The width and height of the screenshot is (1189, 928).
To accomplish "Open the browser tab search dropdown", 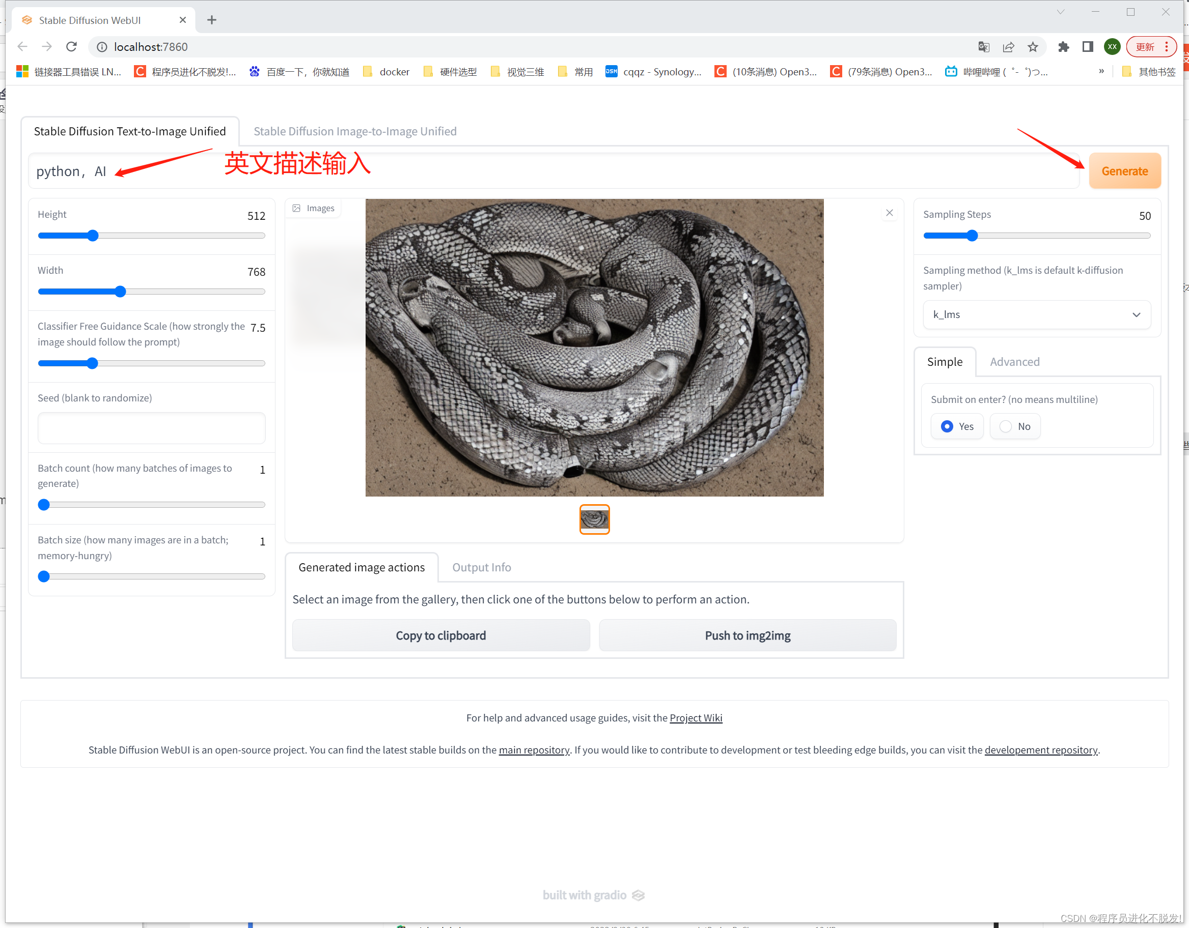I will click(1061, 11).
